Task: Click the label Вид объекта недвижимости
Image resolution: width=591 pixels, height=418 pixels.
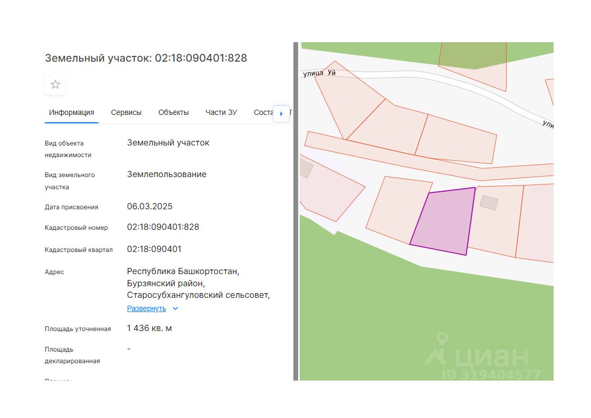Action: (68, 149)
